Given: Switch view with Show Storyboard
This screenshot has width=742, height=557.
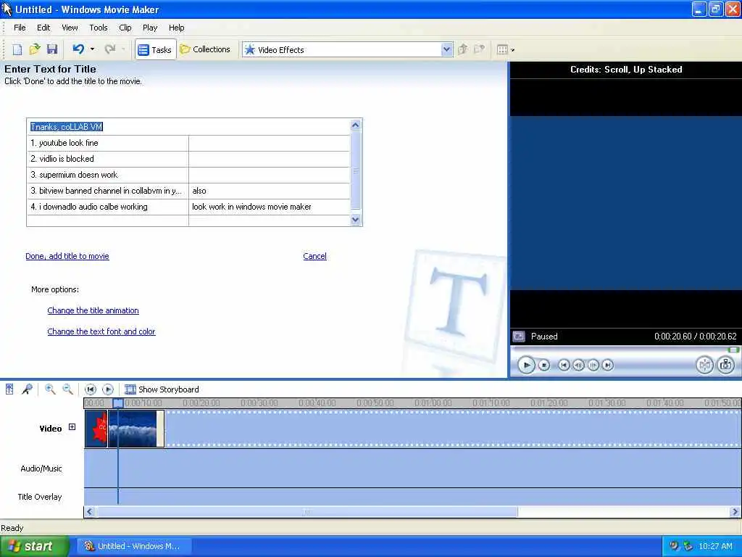Looking at the screenshot, I should point(162,389).
